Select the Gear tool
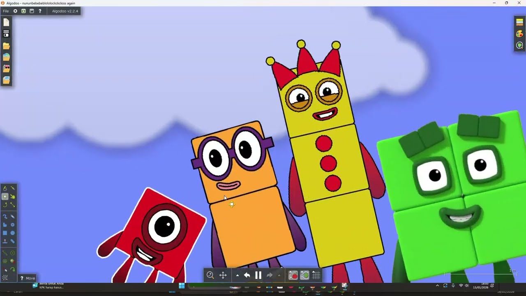The image size is (526, 296). click(x=13, y=225)
